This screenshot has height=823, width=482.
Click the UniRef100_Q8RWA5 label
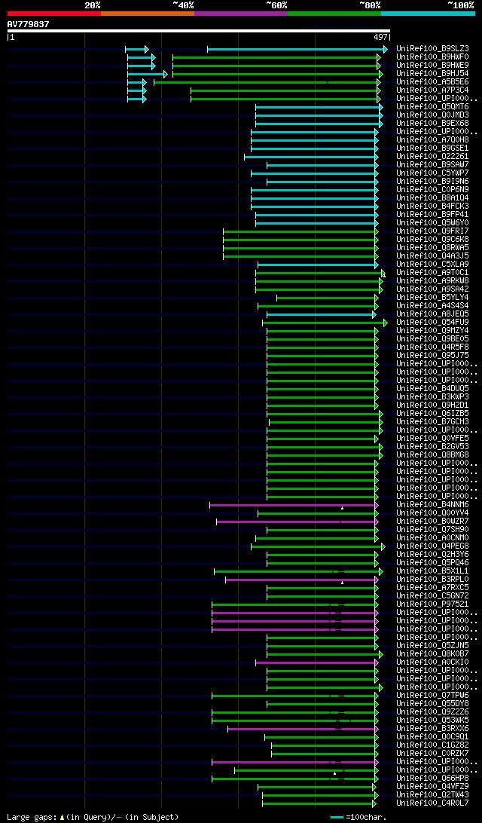click(x=432, y=248)
